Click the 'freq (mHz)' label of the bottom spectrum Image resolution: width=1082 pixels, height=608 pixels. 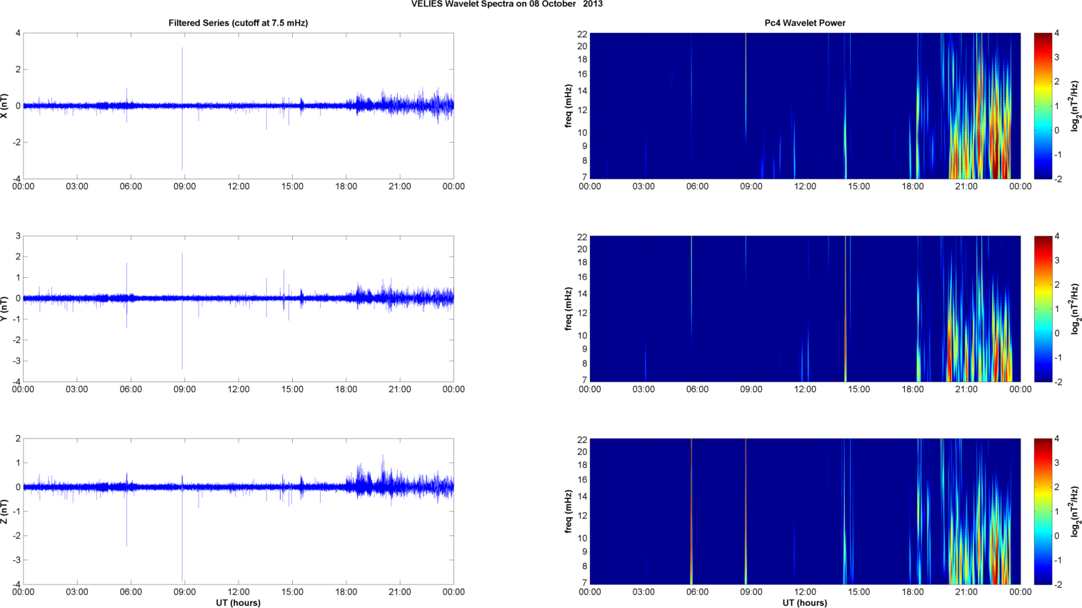pos(568,512)
